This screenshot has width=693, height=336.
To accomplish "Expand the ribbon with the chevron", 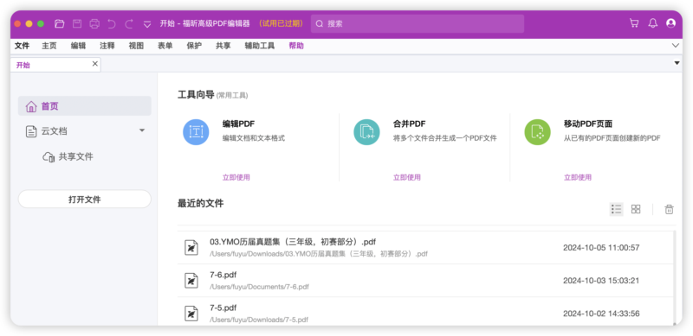I will click(x=676, y=46).
